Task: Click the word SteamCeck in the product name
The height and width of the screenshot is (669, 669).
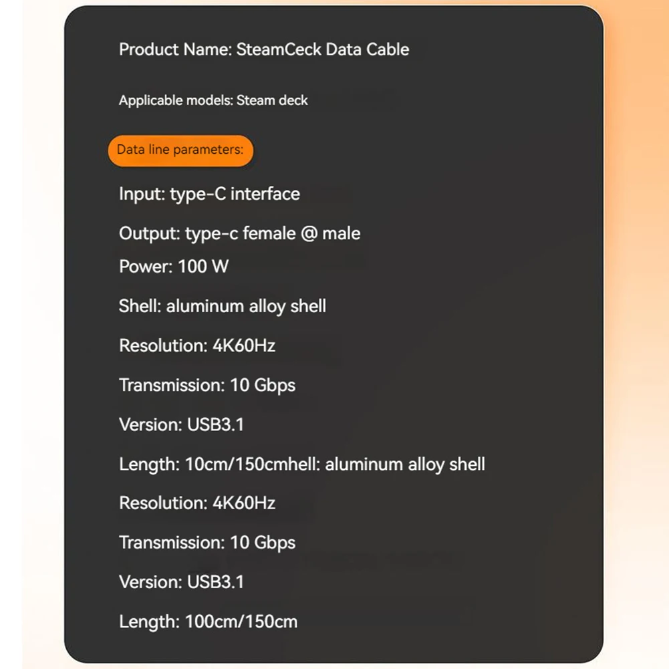Action: pos(279,49)
